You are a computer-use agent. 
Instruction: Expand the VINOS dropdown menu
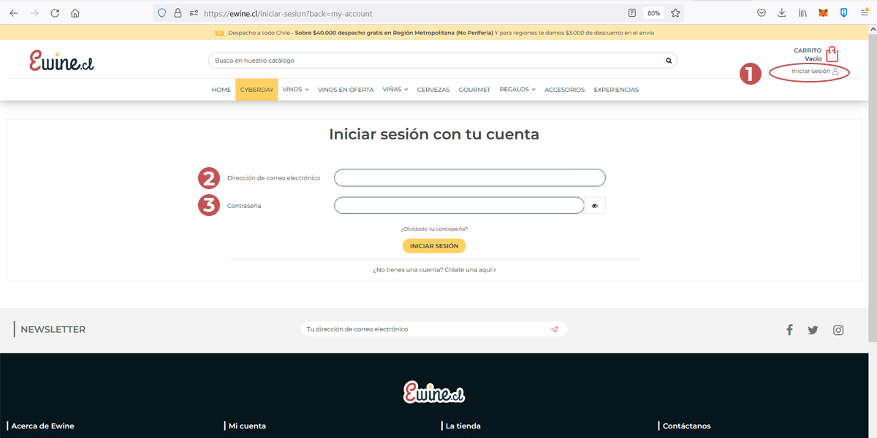point(295,90)
